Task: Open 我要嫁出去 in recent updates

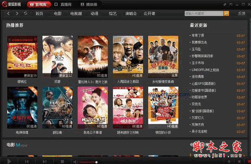Action: click(199, 42)
